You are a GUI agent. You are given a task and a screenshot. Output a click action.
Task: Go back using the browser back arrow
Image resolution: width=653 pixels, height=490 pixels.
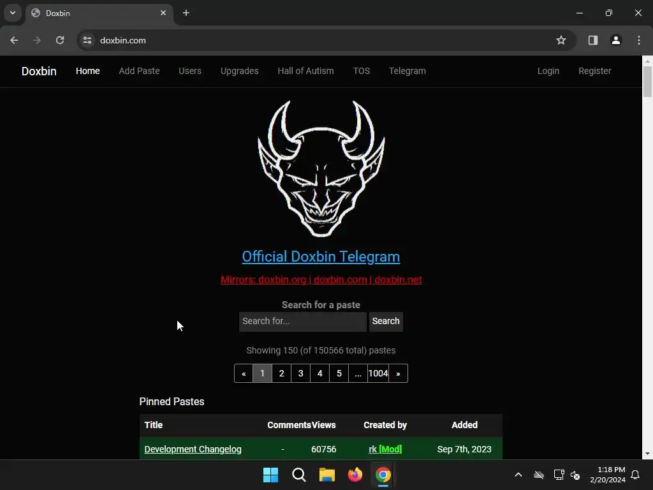[x=14, y=40]
